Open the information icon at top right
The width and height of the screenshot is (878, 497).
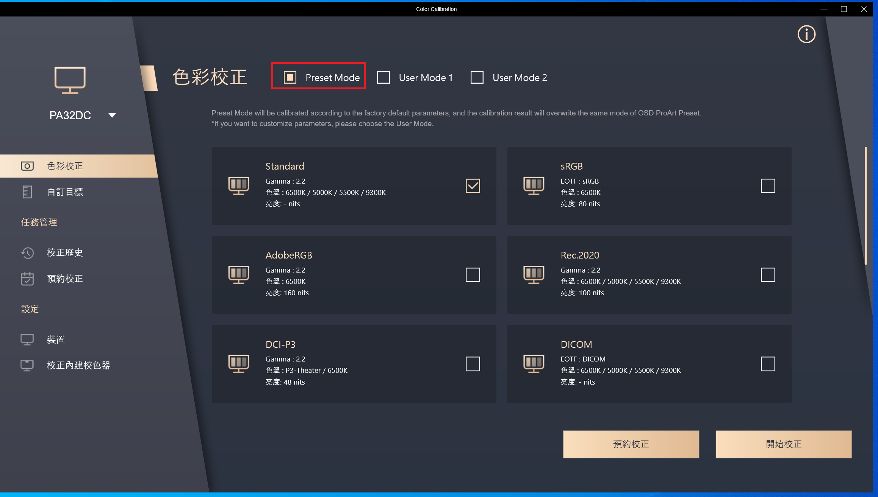click(x=806, y=34)
